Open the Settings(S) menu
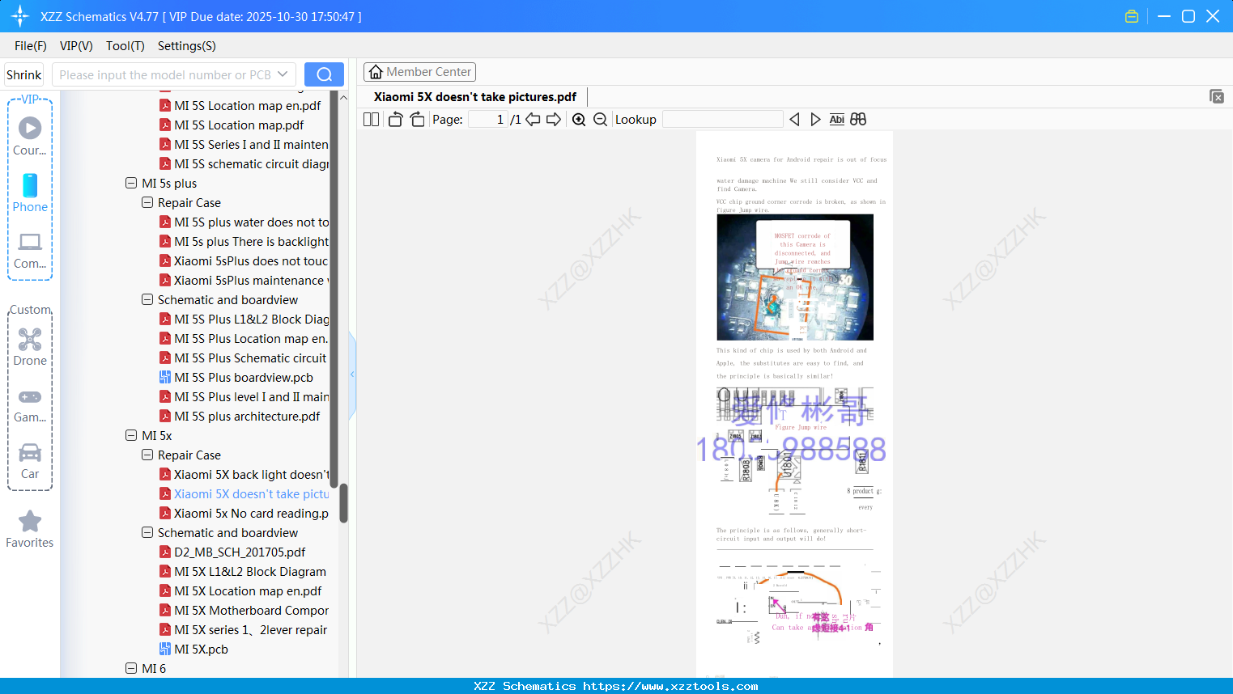Image resolution: width=1233 pixels, height=694 pixels. coord(187,46)
